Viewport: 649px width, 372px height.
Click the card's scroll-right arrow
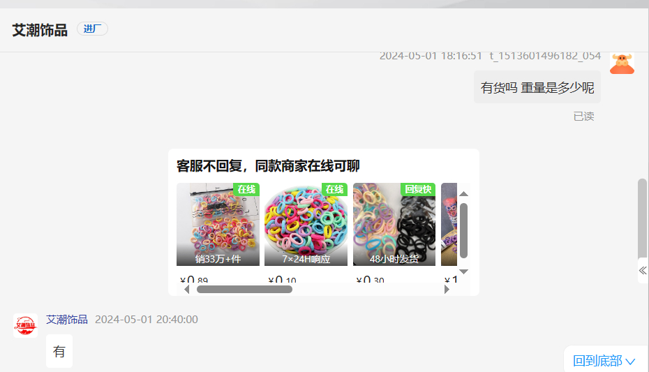coord(447,289)
